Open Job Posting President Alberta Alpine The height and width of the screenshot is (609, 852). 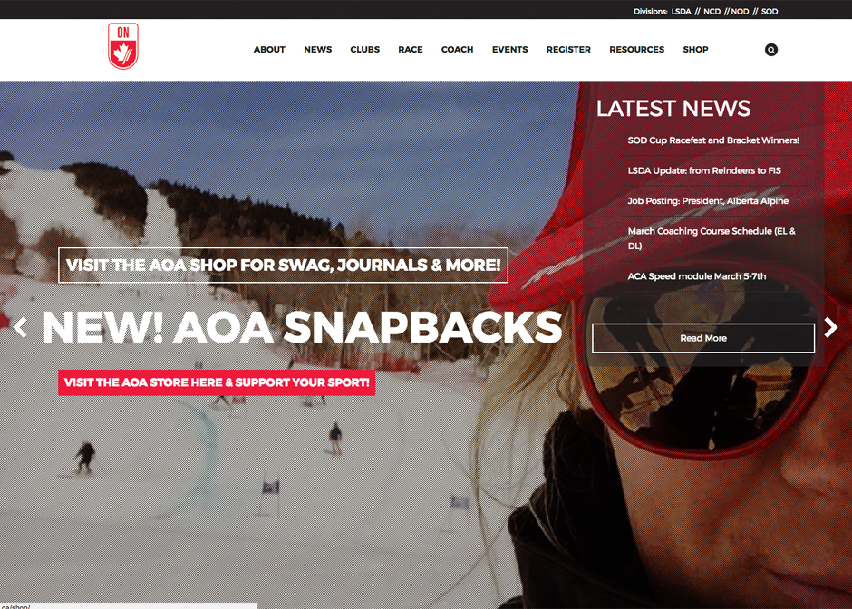pos(708,201)
